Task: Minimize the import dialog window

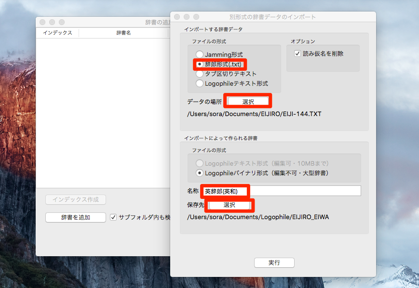Action: coord(187,17)
